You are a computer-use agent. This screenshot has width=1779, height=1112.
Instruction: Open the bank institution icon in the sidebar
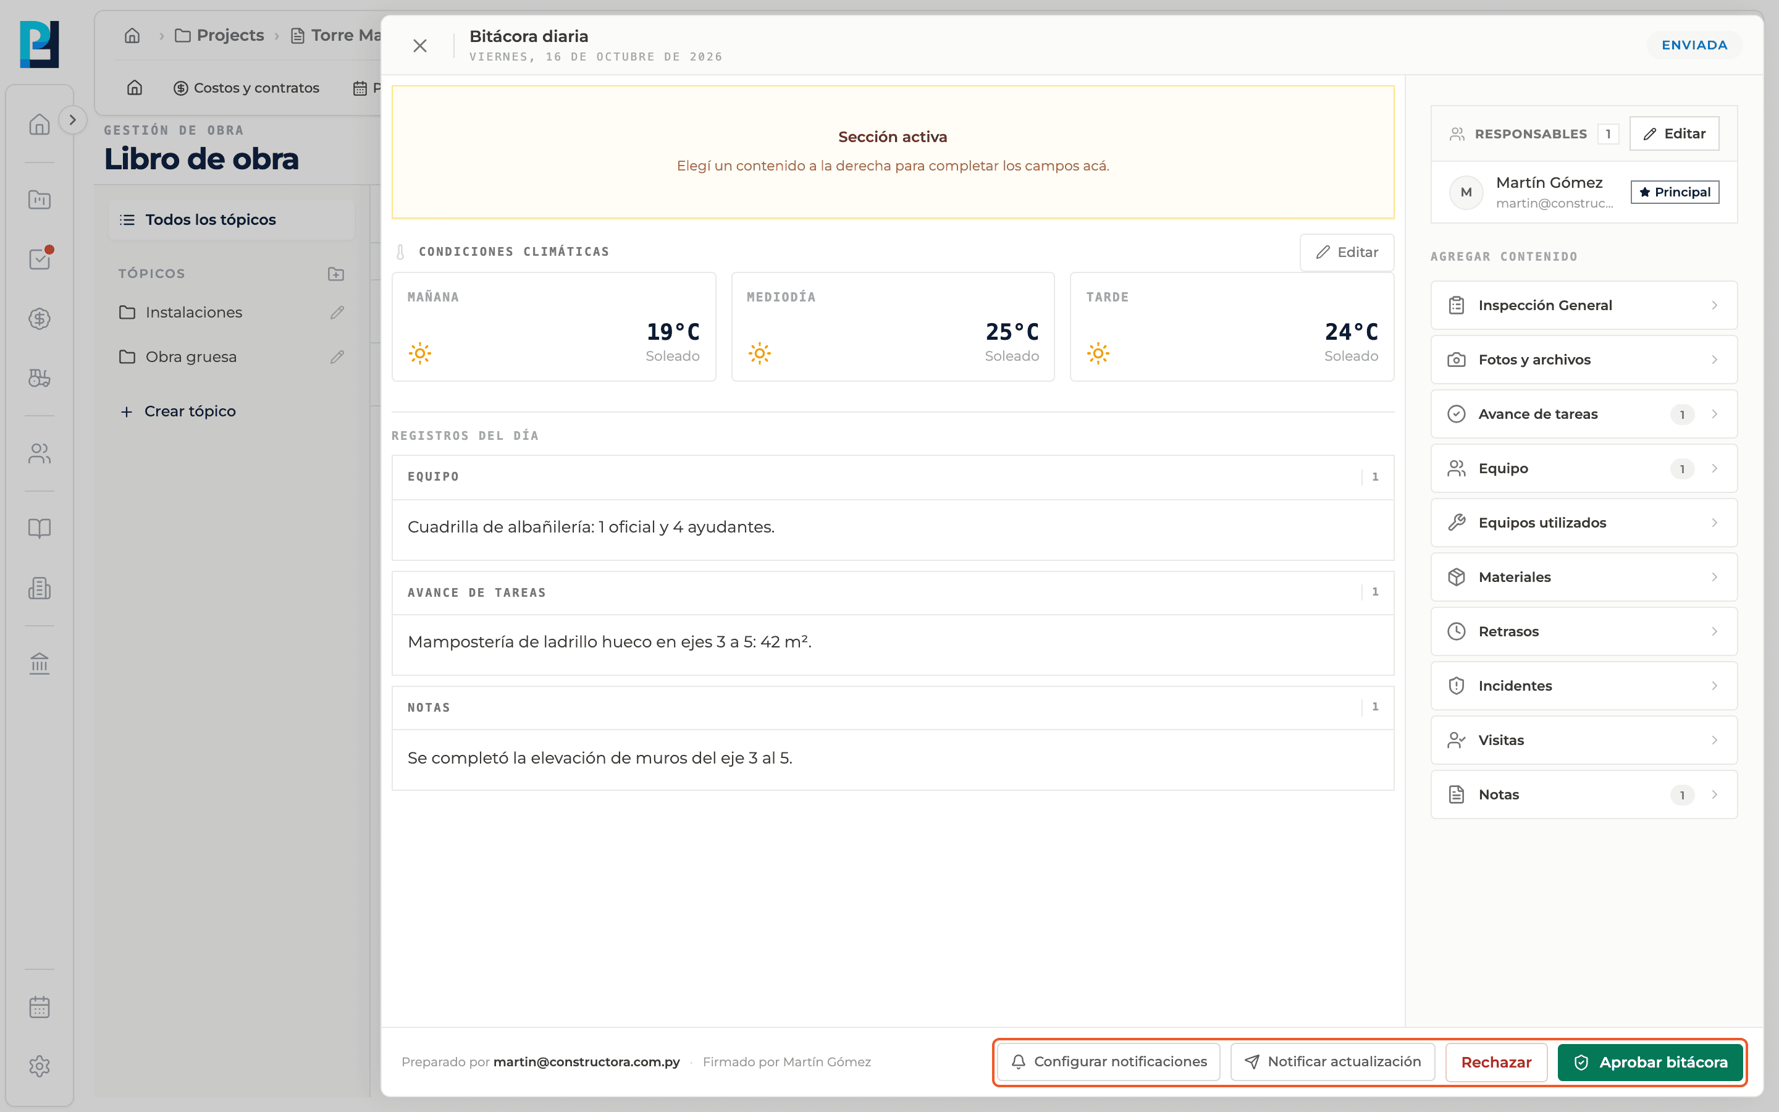pyautogui.click(x=40, y=663)
